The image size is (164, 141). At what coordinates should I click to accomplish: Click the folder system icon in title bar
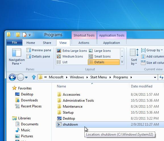[x=9, y=34]
